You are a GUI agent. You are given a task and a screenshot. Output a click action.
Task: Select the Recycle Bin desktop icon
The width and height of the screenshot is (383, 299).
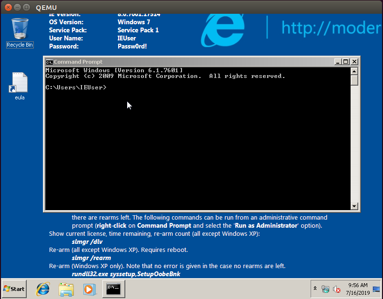point(20,33)
